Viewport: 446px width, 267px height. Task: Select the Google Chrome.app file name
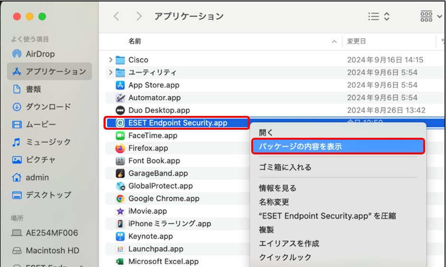(164, 199)
